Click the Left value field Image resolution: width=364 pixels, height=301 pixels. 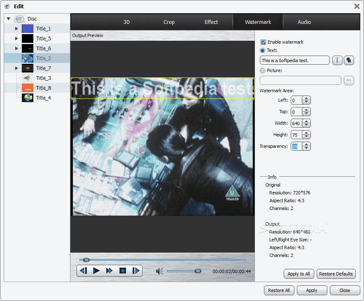(297, 100)
